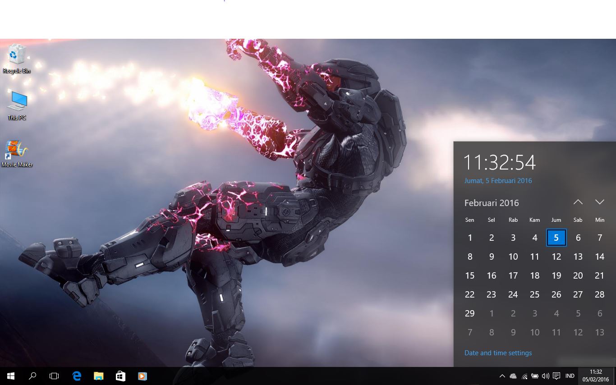Select highlighted day 5 in calendar
Image resolution: width=616 pixels, height=385 pixels.
[556, 238]
